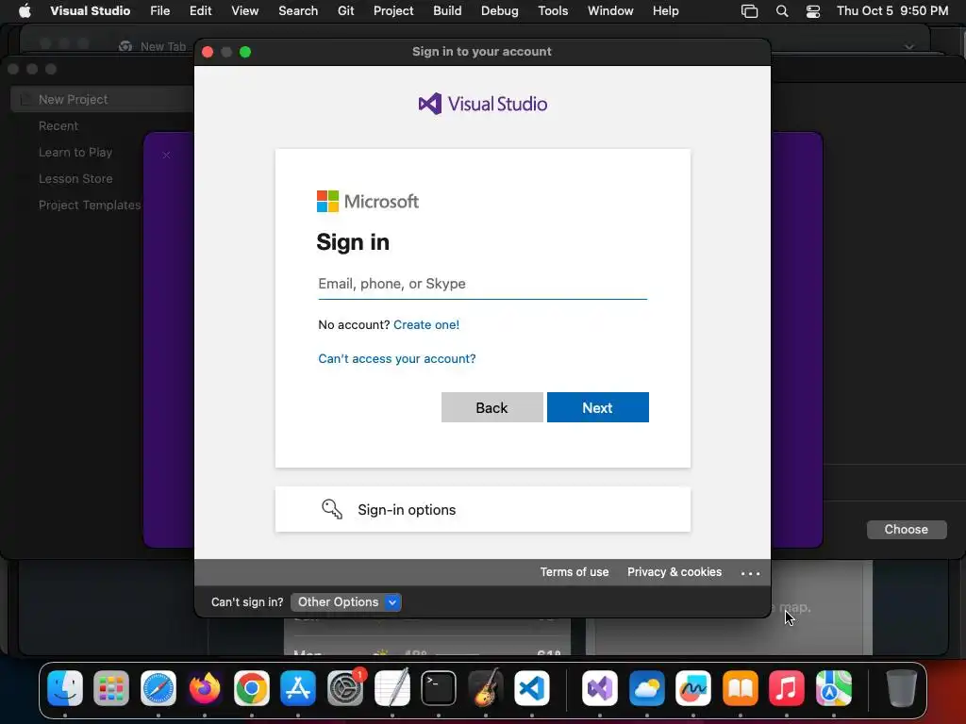Viewport: 966px width, 724px height.
Task: Open Freeform from the dock
Action: pyautogui.click(x=693, y=687)
